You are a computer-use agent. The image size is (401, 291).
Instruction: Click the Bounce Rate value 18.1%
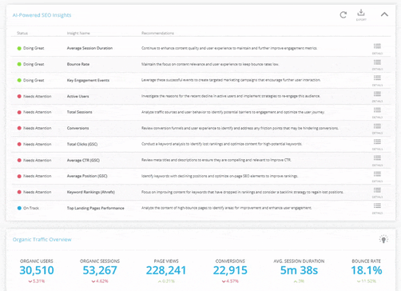[x=367, y=270]
